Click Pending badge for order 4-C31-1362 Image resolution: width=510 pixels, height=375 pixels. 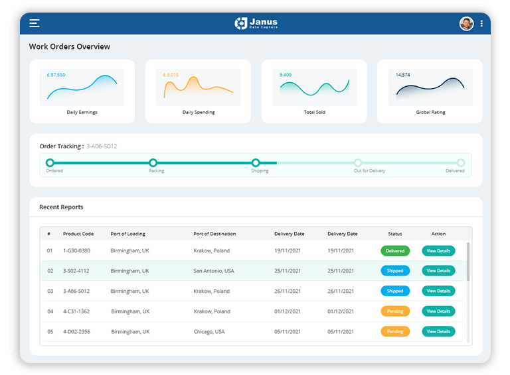tap(395, 311)
